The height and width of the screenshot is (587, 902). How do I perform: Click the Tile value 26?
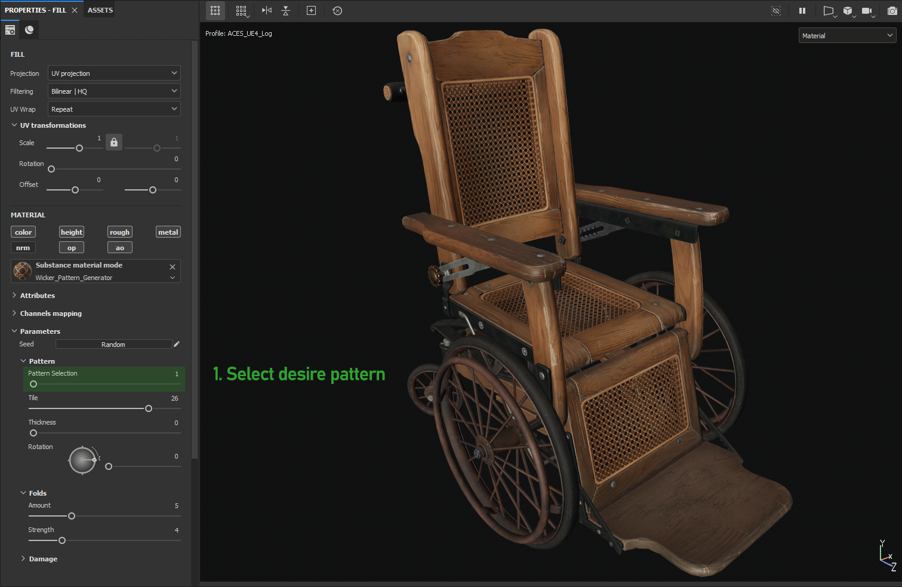(175, 398)
